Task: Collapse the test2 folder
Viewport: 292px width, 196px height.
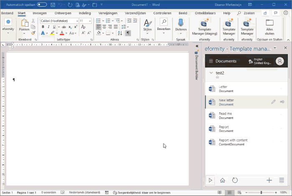Action: [x=211, y=73]
